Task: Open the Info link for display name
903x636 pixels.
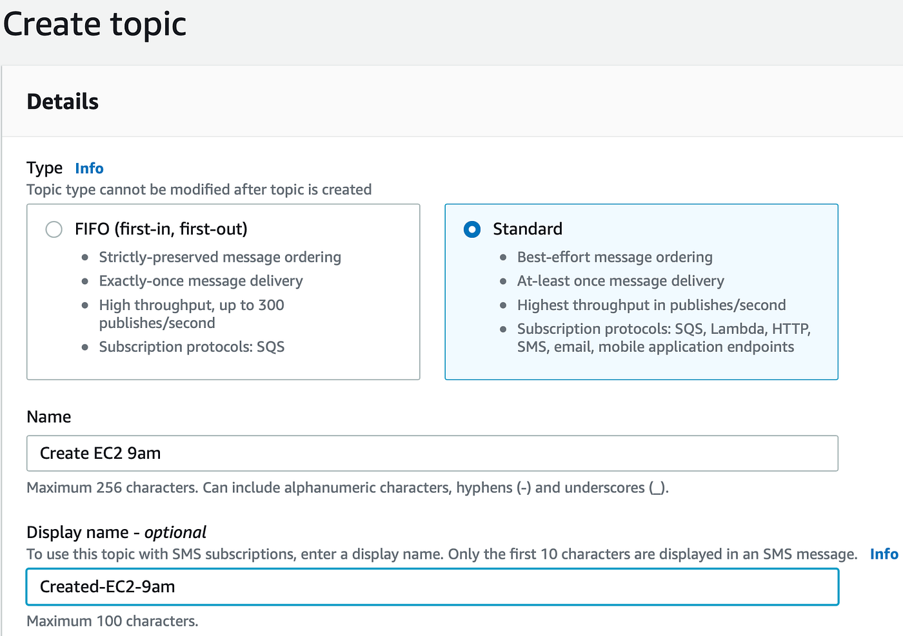Action: pyautogui.click(x=884, y=554)
